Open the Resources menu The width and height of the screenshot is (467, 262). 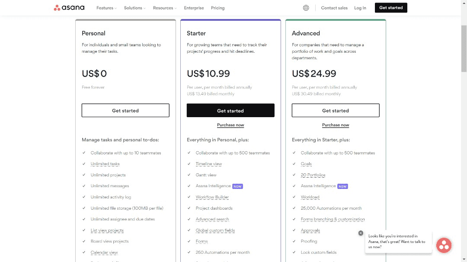pyautogui.click(x=164, y=8)
